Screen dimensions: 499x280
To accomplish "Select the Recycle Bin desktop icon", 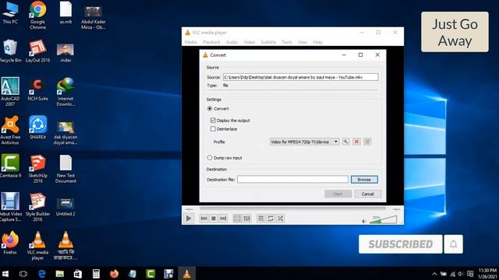I will (10, 51).
